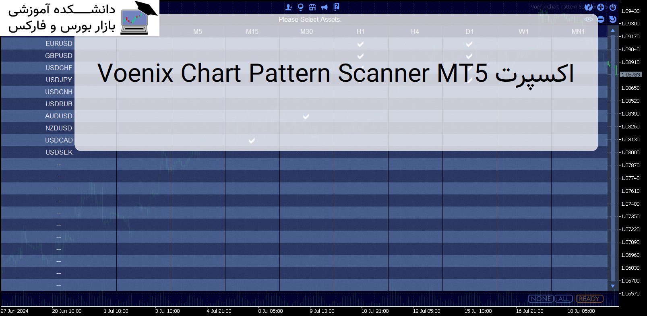Click the AUDUSD row label
Image resolution: width=647 pixels, height=316 pixels.
click(59, 116)
